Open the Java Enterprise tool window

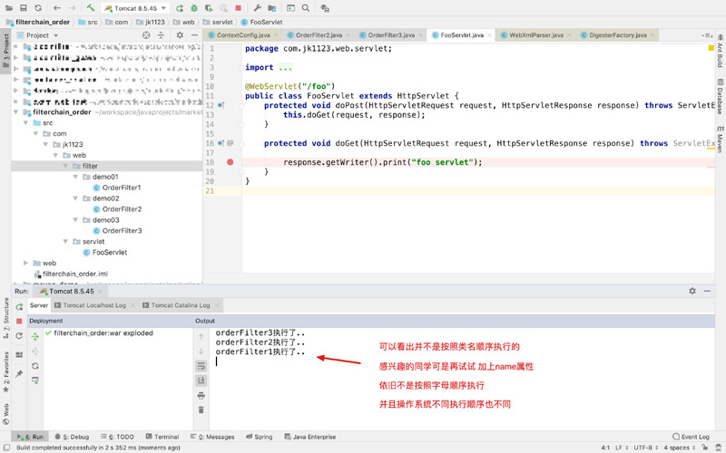(x=310, y=437)
